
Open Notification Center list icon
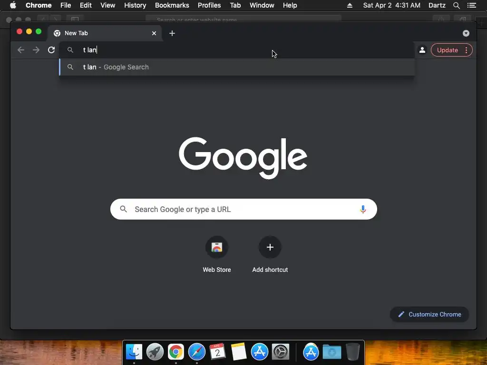(x=472, y=5)
